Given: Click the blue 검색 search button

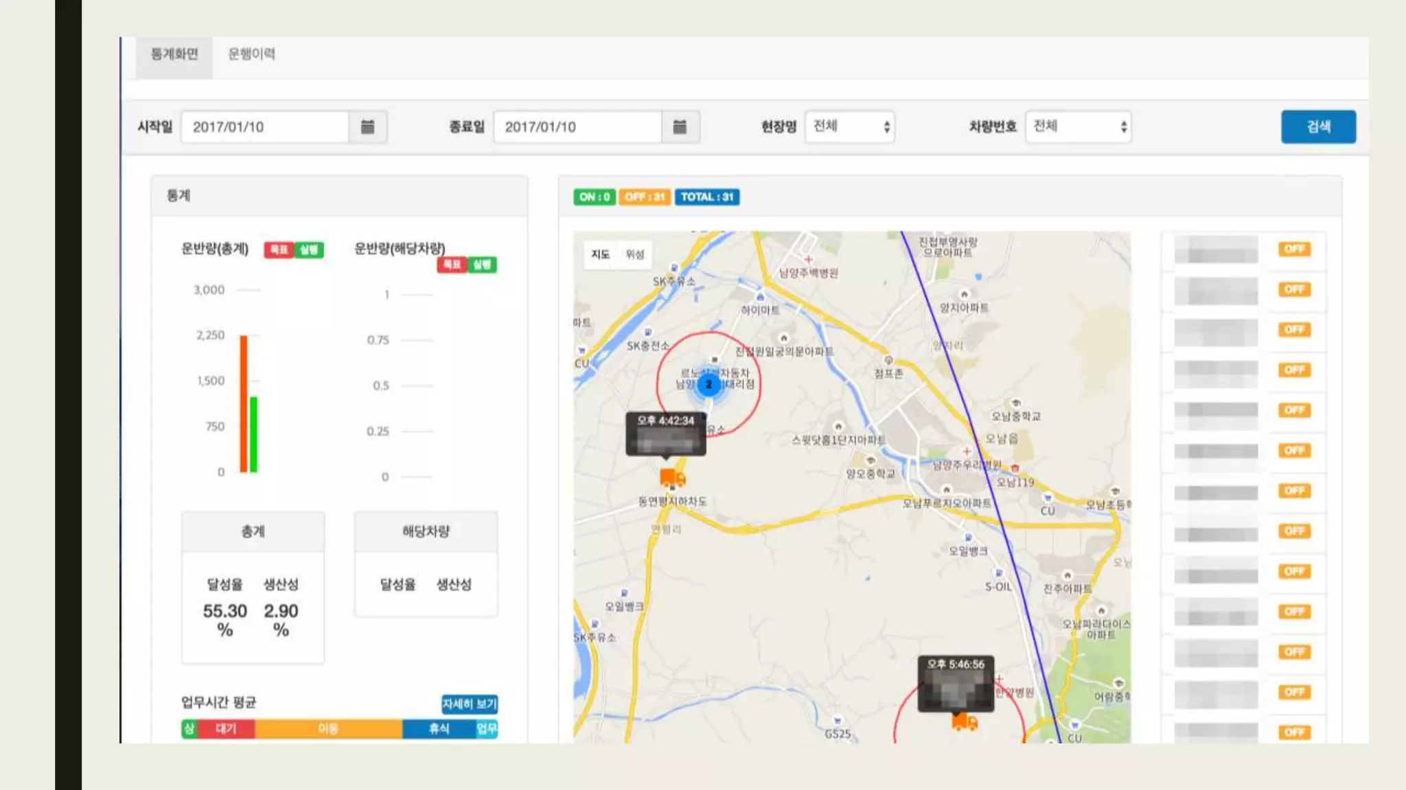Looking at the screenshot, I should [x=1317, y=127].
